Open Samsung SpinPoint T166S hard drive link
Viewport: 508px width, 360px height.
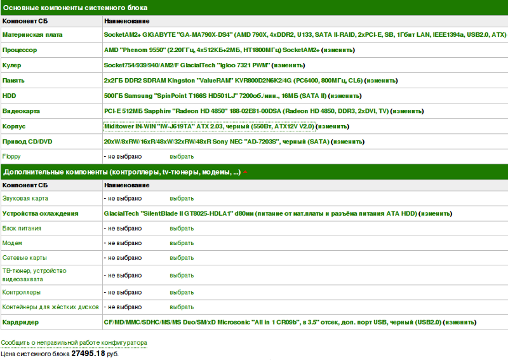[215, 96]
